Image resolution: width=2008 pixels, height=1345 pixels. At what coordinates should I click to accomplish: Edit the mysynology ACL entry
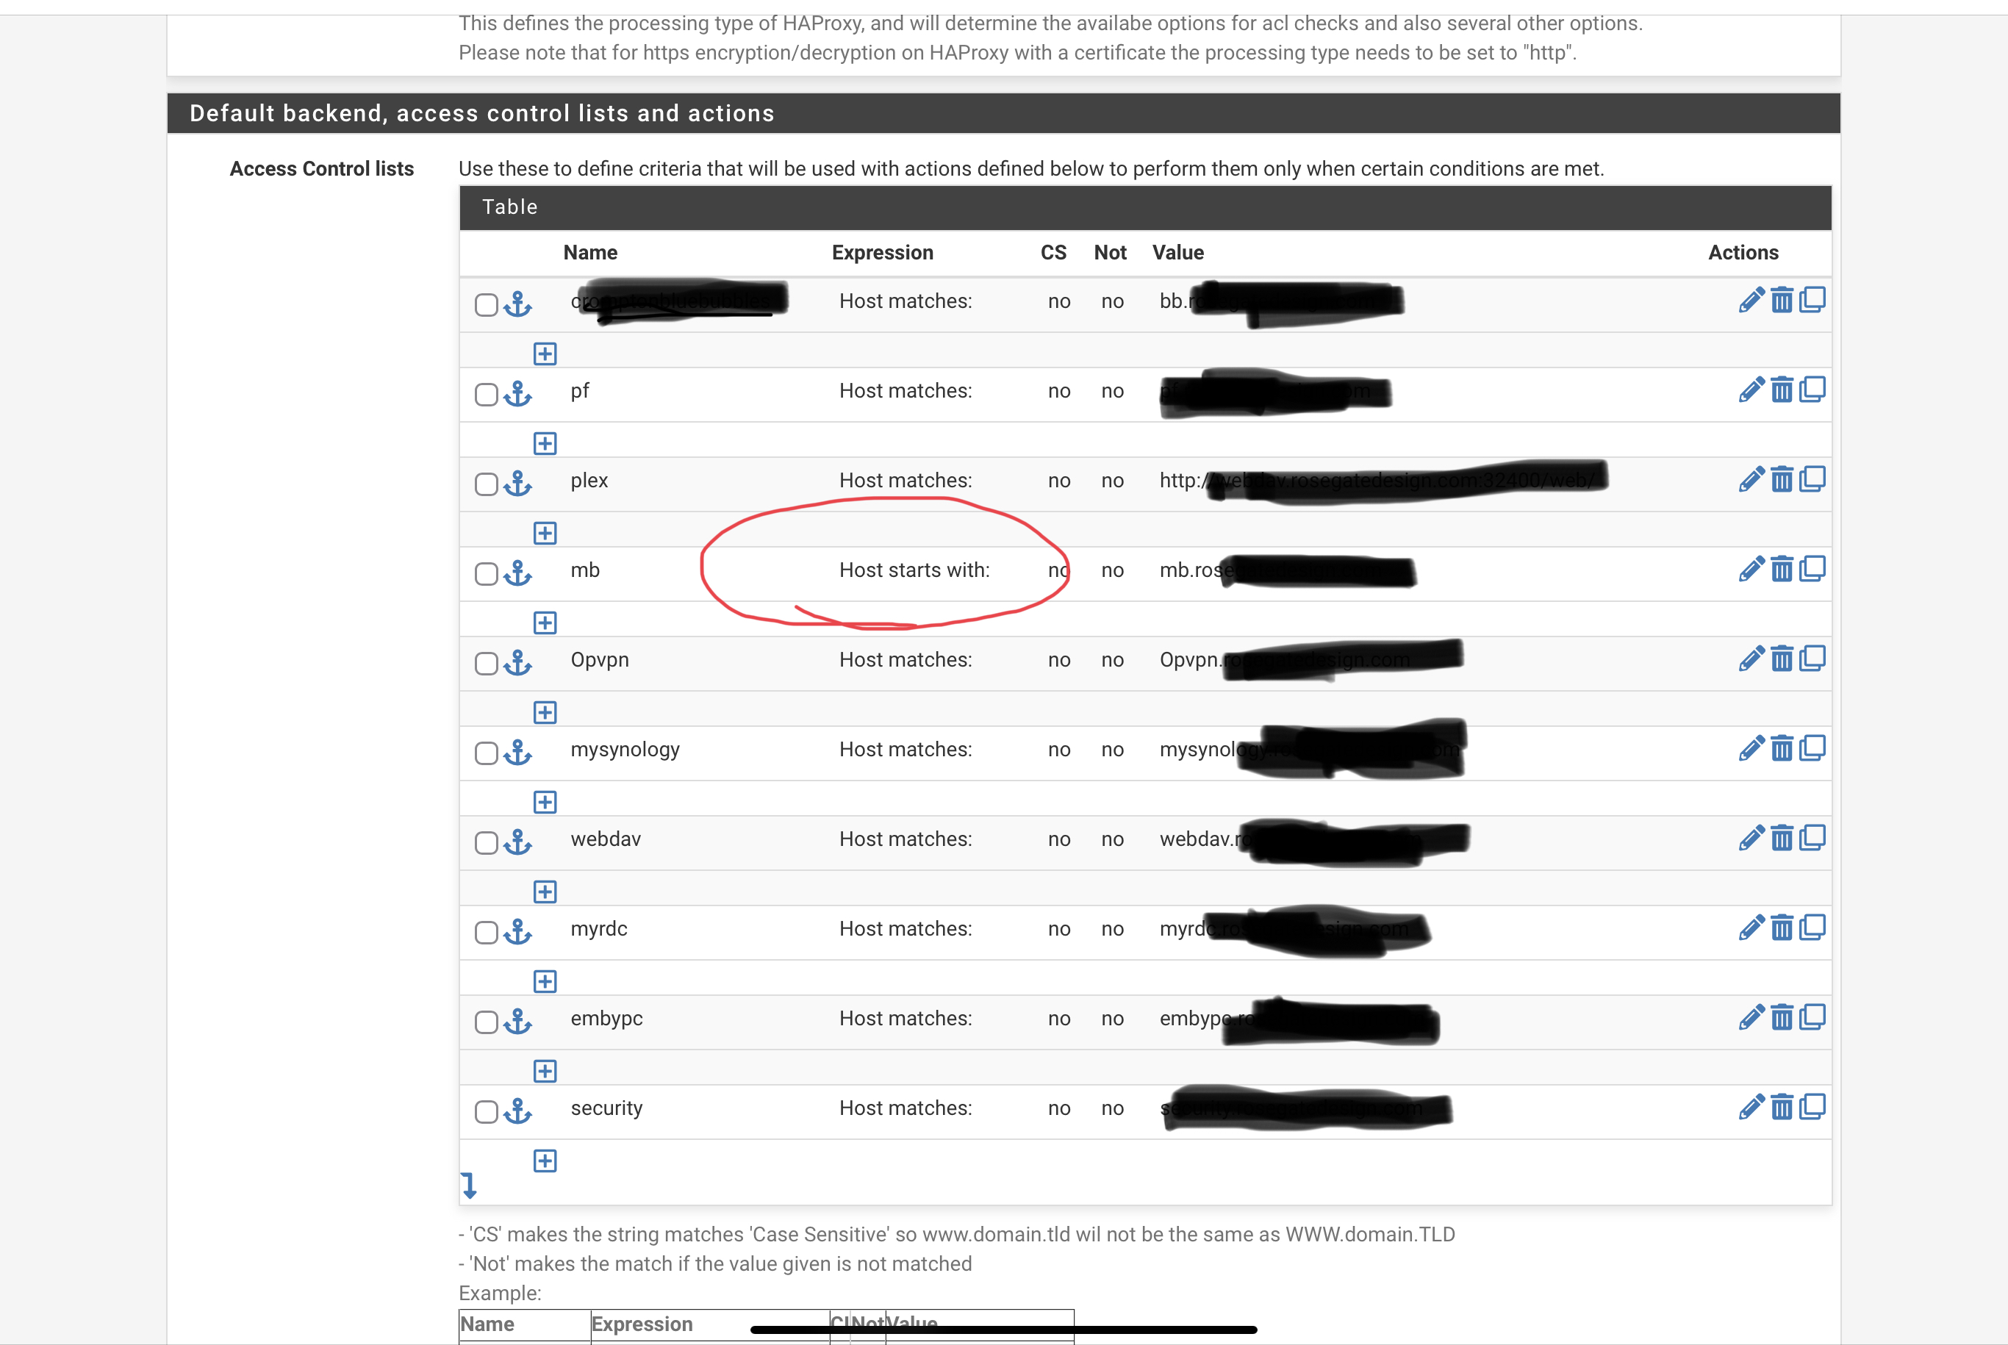point(1751,749)
